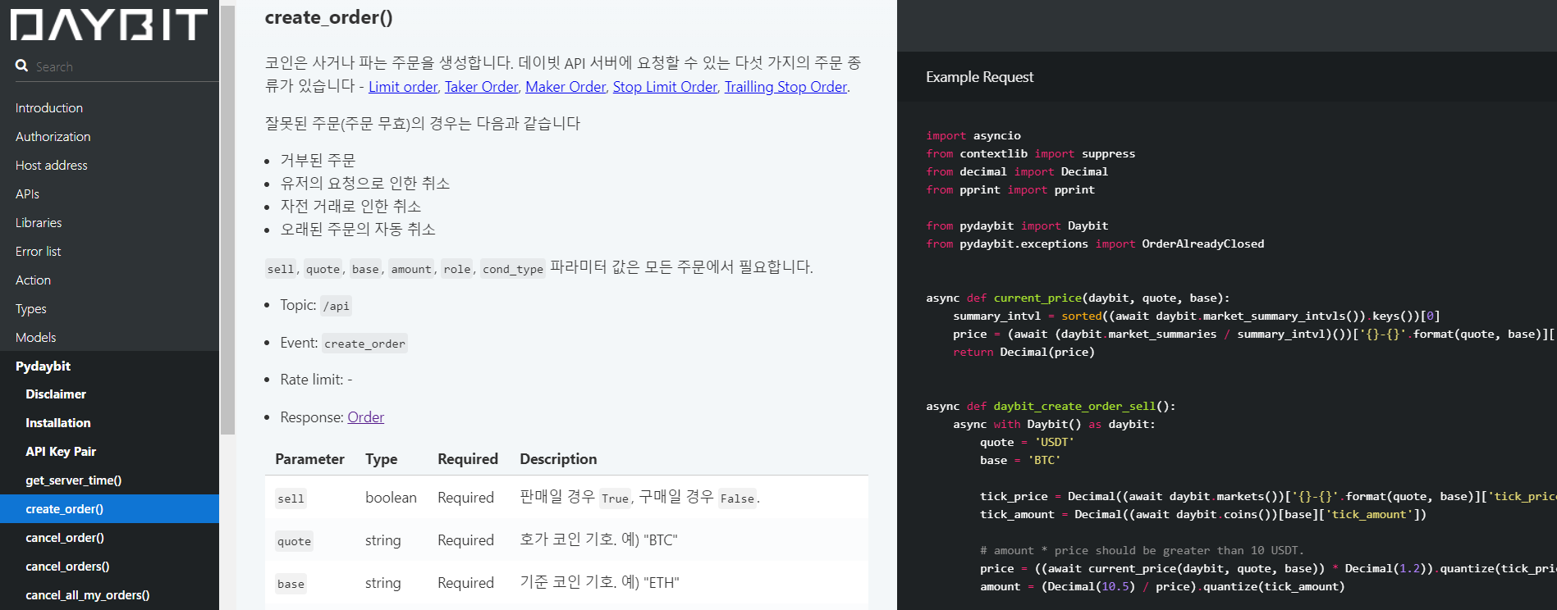The image size is (1557, 610).
Task: Click the '/api' topic code
Action: pyautogui.click(x=336, y=306)
